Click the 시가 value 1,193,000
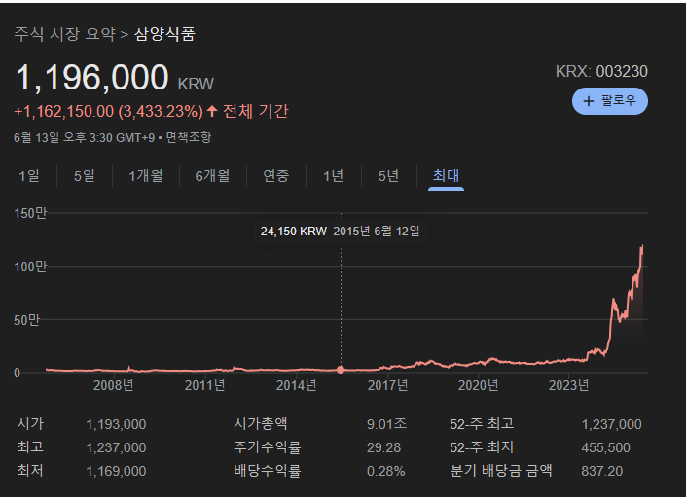 116,424
